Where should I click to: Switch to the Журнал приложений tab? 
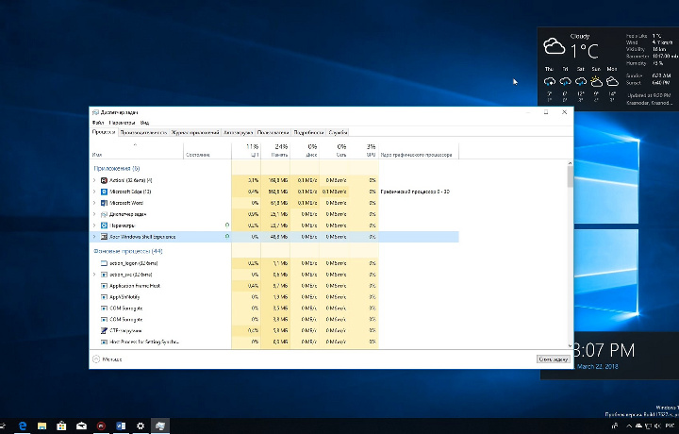pyautogui.click(x=195, y=132)
